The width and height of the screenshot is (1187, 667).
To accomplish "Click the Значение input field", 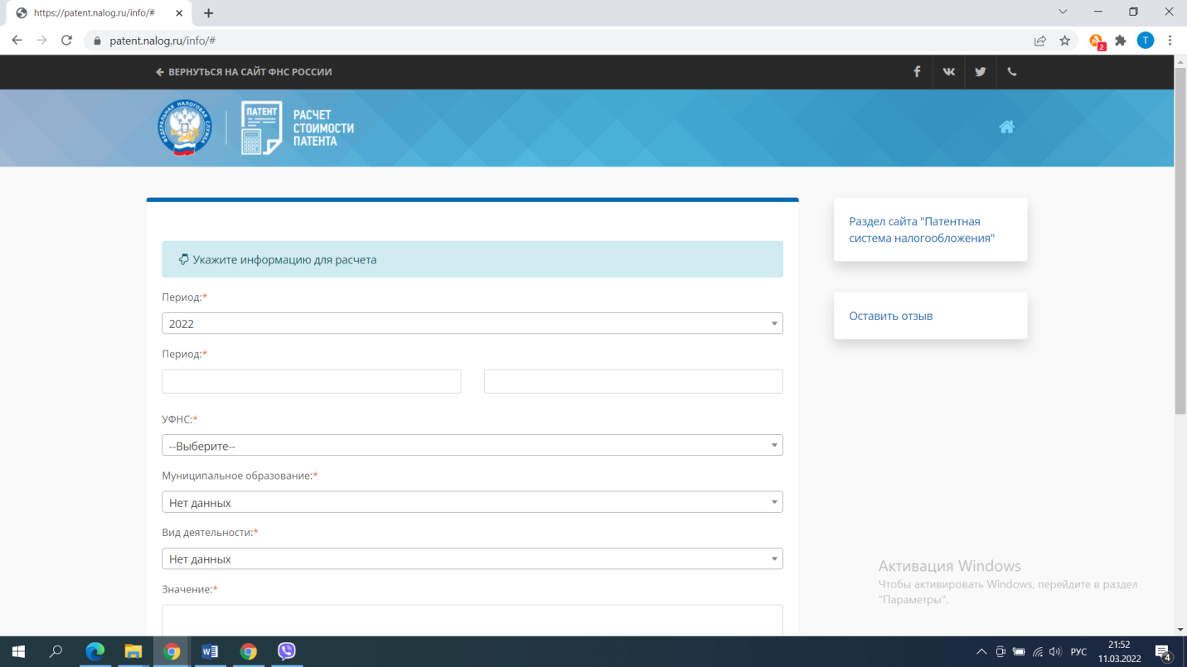I will coord(472,621).
